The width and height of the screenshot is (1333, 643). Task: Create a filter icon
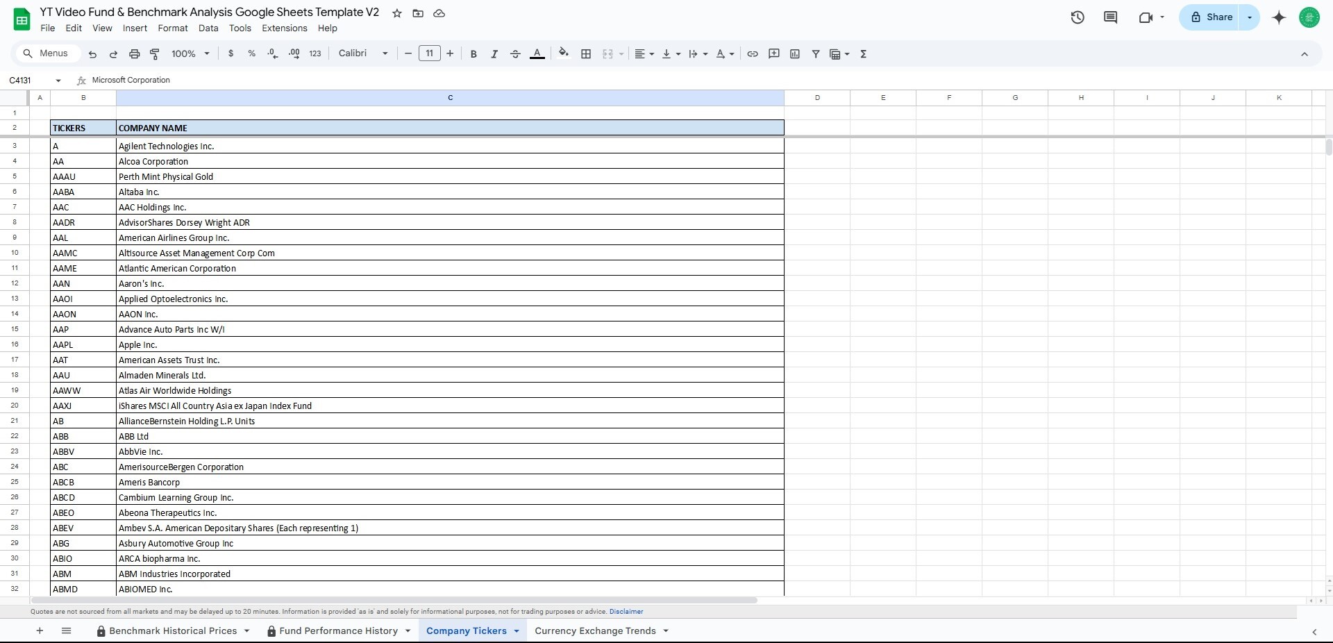816,54
